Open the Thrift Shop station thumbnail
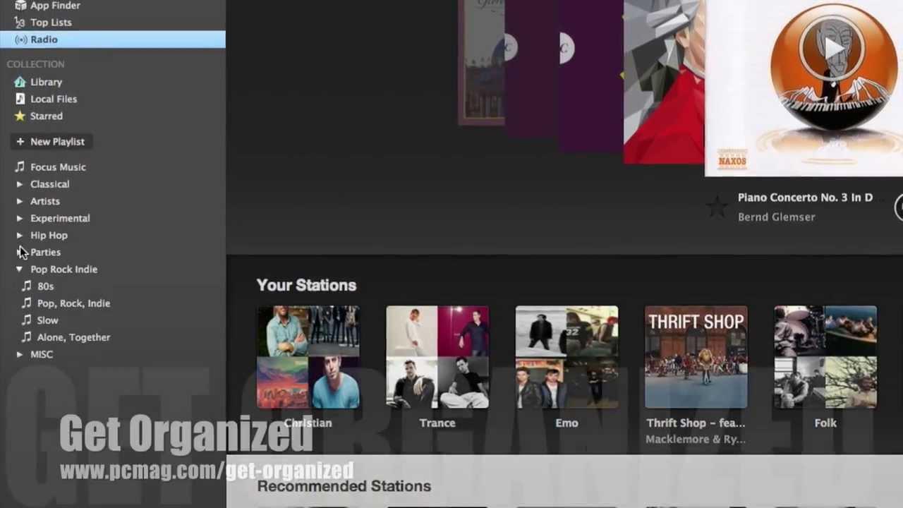Screen dimensions: 903x508 (x=696, y=357)
